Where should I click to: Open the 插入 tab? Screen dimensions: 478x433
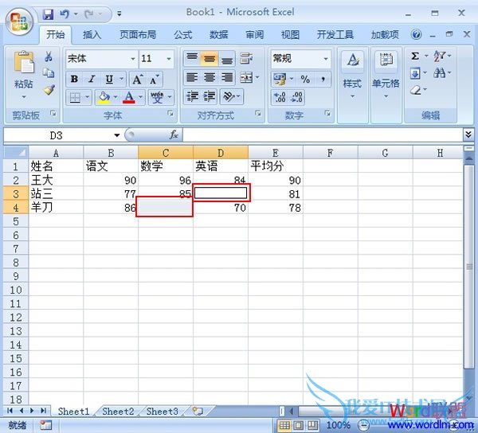(92, 35)
